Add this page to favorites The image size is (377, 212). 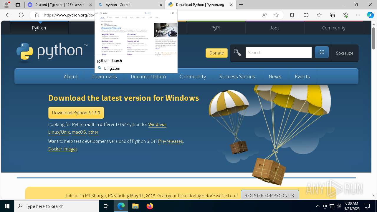(x=276, y=15)
